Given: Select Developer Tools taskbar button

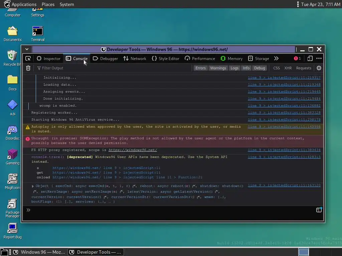Looking at the screenshot, I should pos(96,252).
